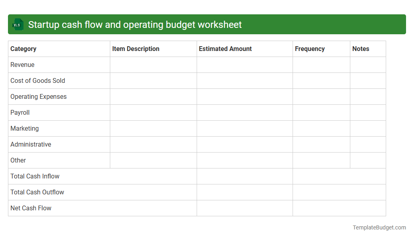Image resolution: width=414 pixels, height=239 pixels.
Task: Open the TemplateBudget.com link
Action: [x=379, y=227]
